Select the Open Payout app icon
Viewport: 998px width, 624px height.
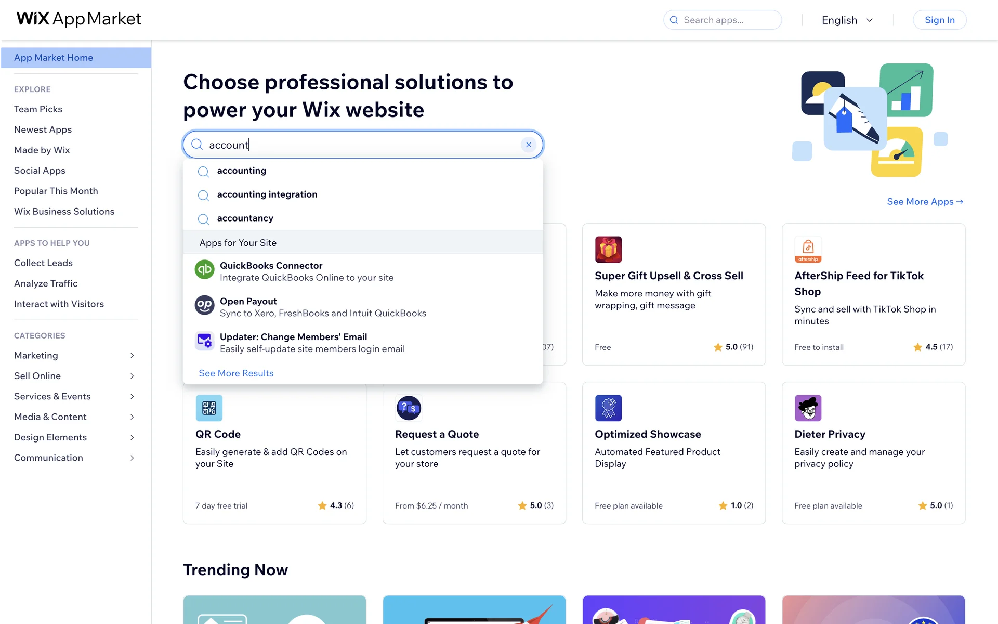pyautogui.click(x=204, y=305)
